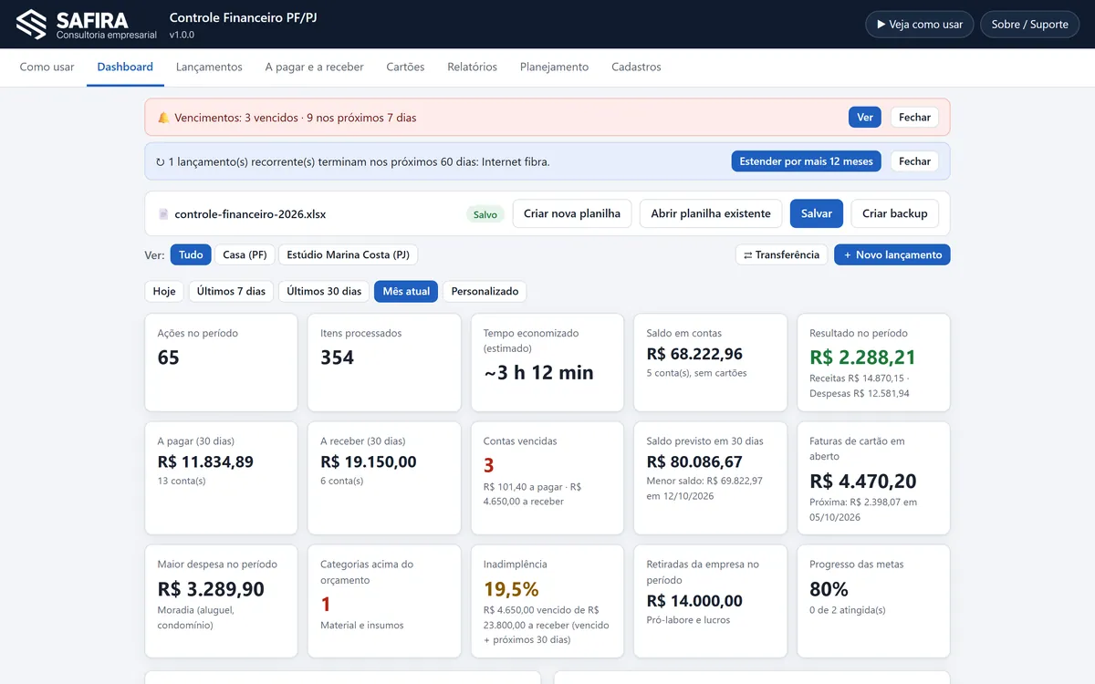
Task: Select the Tudo view filter
Action: [x=191, y=254]
